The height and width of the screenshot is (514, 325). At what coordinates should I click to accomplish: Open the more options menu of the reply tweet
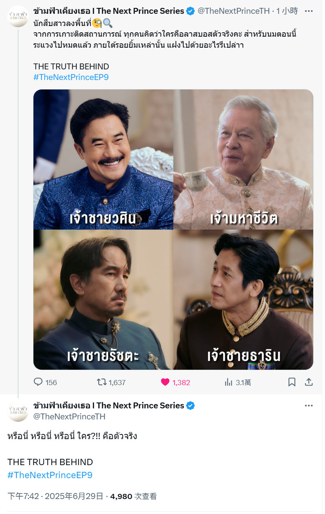coord(309,406)
